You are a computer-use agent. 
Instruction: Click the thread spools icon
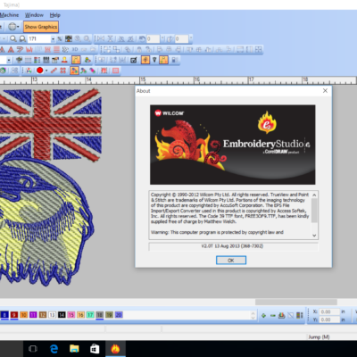(x=46, y=60)
